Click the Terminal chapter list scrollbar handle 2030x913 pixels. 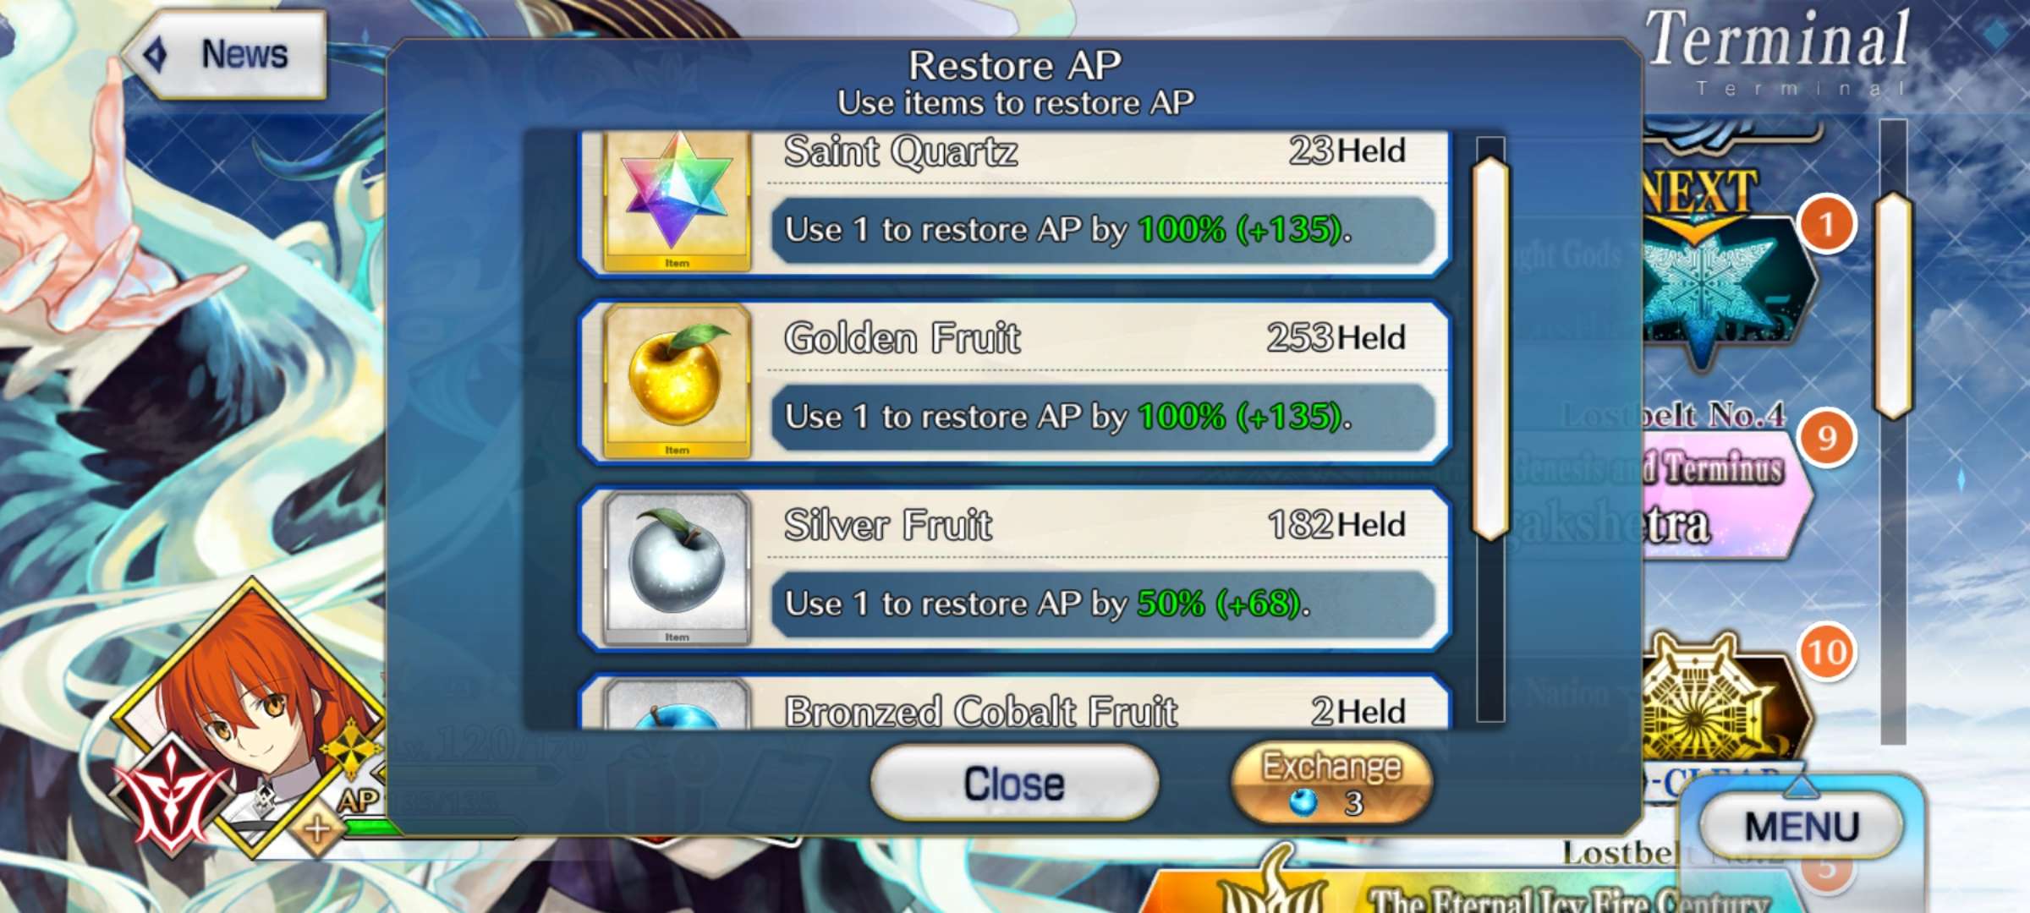click(1893, 306)
